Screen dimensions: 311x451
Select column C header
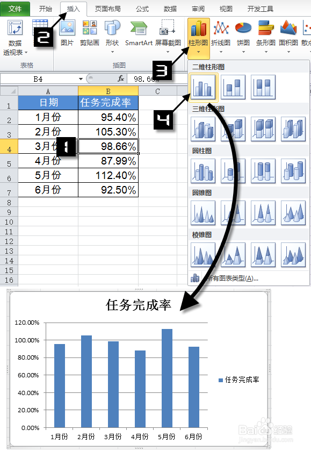(x=157, y=91)
